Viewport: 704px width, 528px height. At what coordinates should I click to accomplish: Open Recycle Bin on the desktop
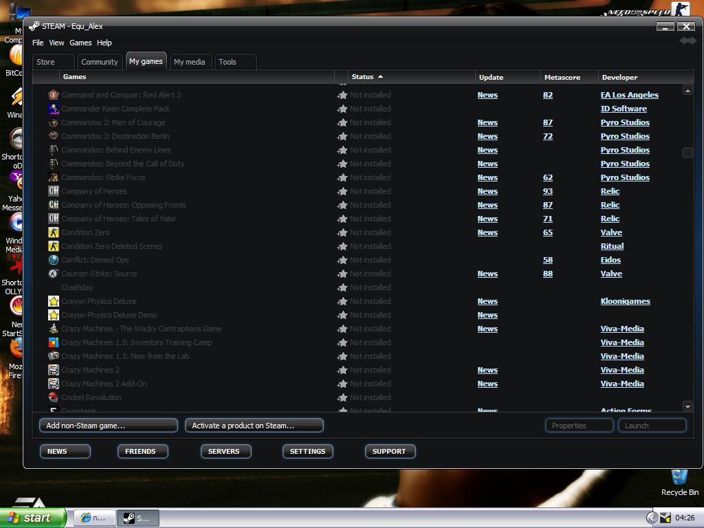pyautogui.click(x=679, y=483)
